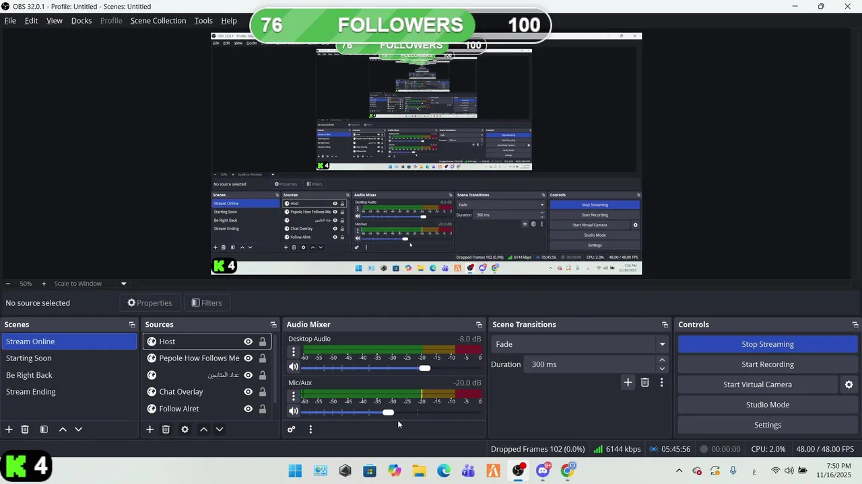Open Desktop Audio three-dot options
862x484 pixels.
click(x=293, y=352)
